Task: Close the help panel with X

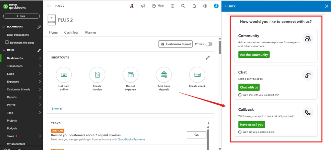Action: (326, 6)
